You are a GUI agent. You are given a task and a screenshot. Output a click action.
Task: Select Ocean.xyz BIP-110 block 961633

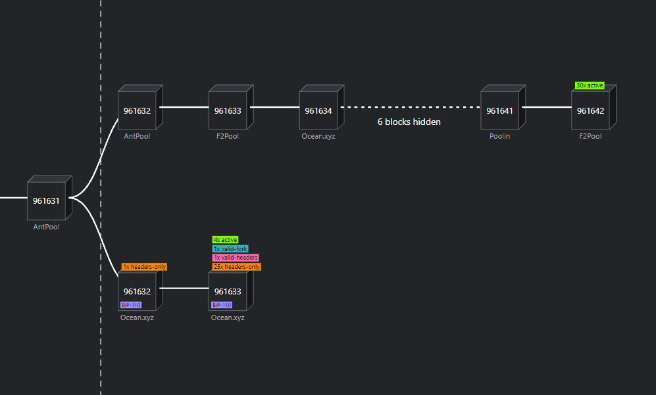231,289
